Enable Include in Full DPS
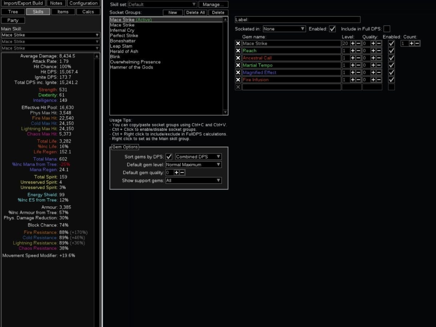436x327 pixels. 387,29
